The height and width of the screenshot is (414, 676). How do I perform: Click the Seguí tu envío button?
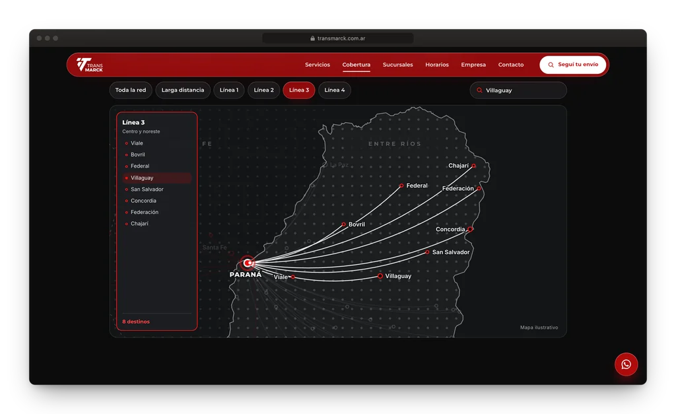pyautogui.click(x=572, y=65)
